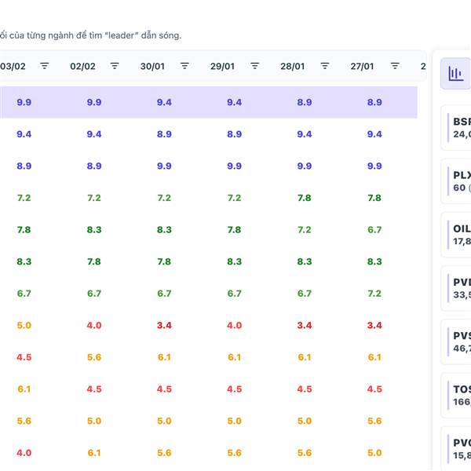Screen dimensions: 471x471
Task: Click the green 8.3 value under 29/01
Action: click(234, 261)
